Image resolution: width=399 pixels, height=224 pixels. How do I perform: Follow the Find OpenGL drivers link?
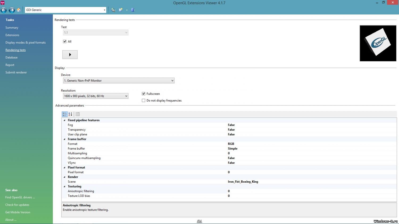20,197
